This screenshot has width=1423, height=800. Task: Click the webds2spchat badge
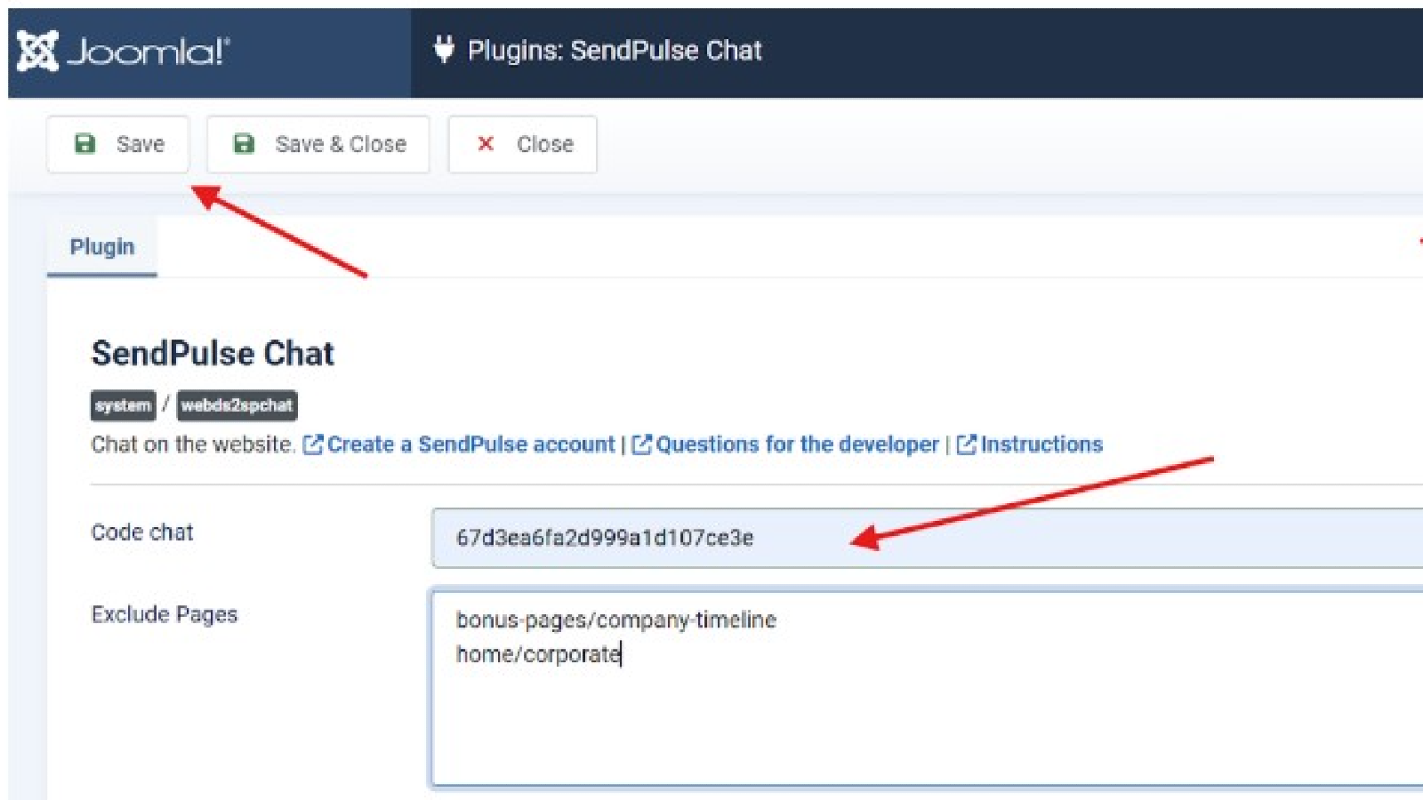[x=237, y=405]
